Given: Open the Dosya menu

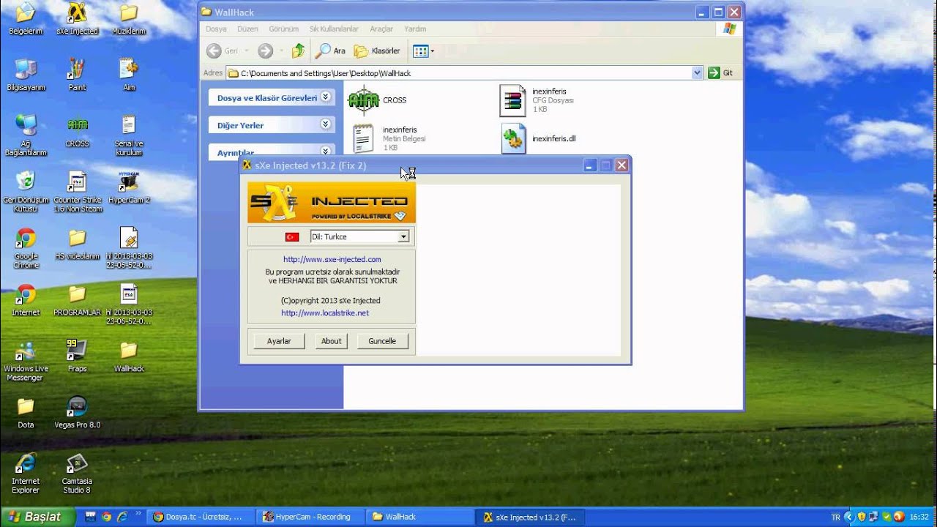Looking at the screenshot, I should (216, 29).
